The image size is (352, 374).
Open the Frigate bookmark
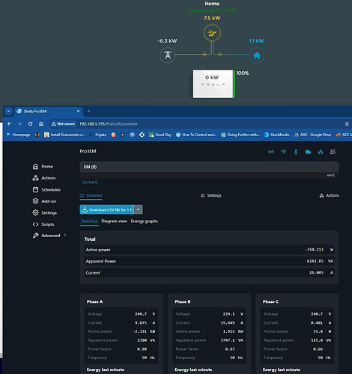pos(97,135)
